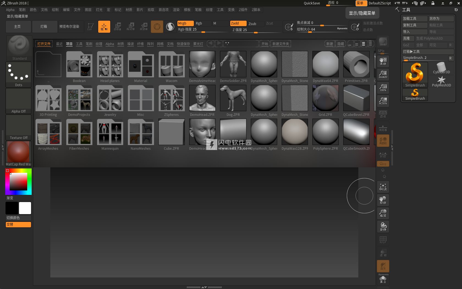
Task: Click the restore tool palette icon at top right
Action: [456, 10]
